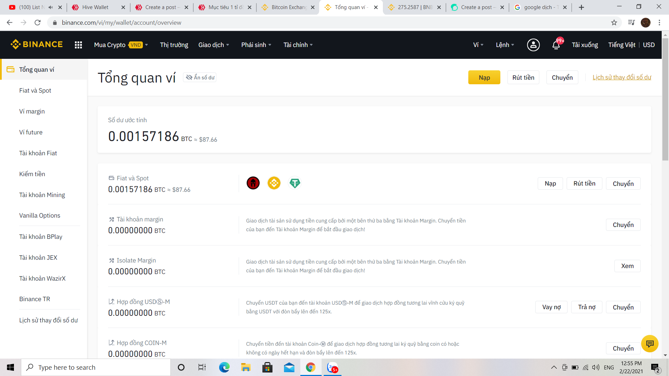Click Vay nợ in USDⓈ-M row
Image resolution: width=669 pixels, height=376 pixels.
click(551, 307)
